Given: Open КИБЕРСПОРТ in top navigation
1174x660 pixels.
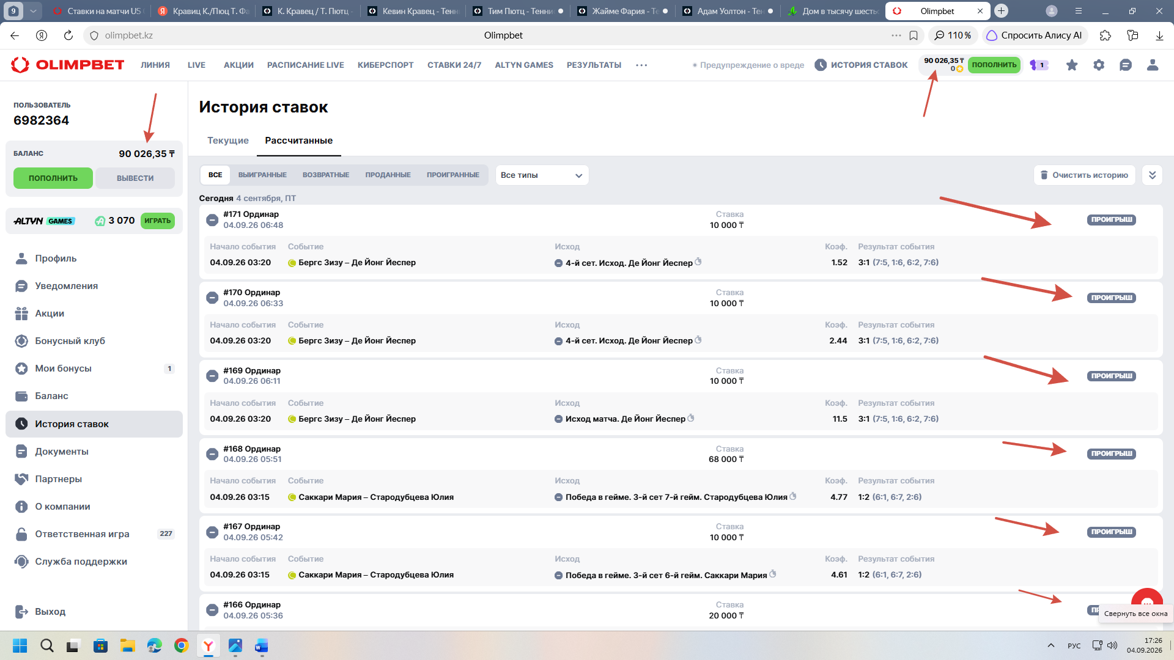Looking at the screenshot, I should pyautogui.click(x=386, y=65).
